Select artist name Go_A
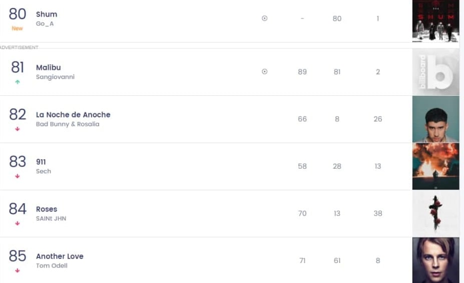Screen dimensions: 464x283 pyautogui.click(x=45, y=24)
